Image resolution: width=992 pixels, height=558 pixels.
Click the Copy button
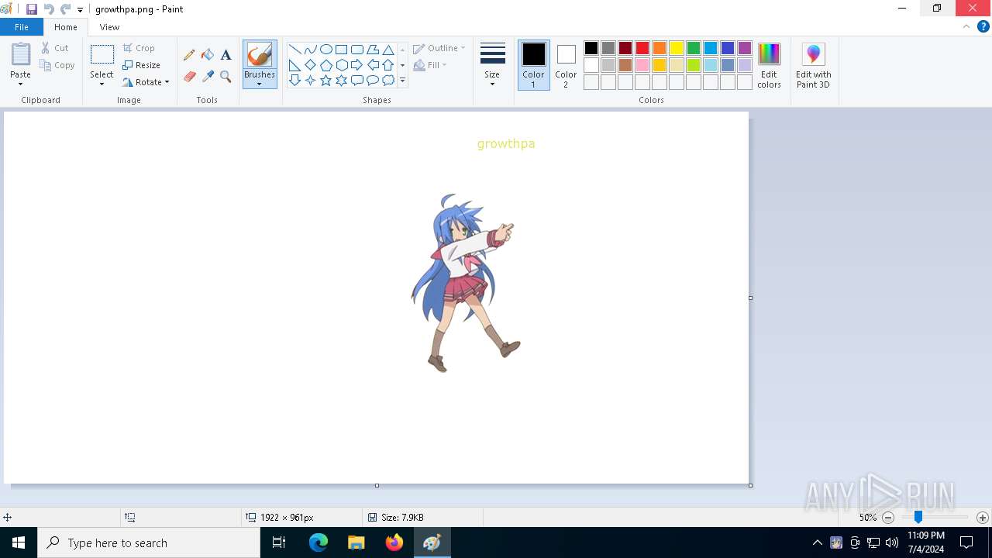click(x=57, y=65)
